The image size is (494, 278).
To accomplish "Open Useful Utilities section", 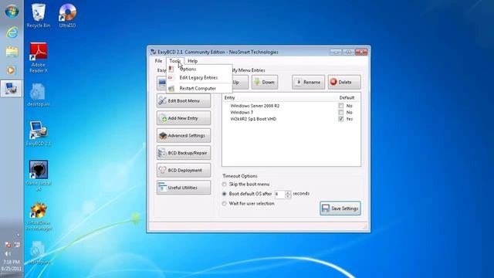I will tap(184, 188).
